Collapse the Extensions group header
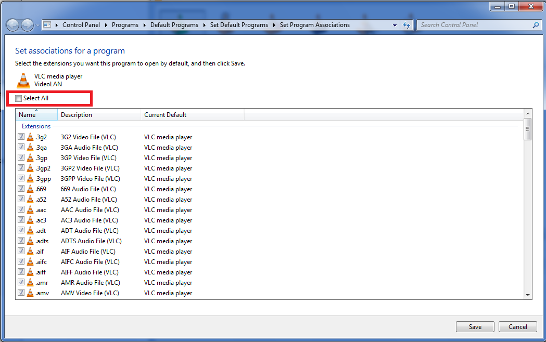Screen dimensions: 546x342 tap(36, 126)
